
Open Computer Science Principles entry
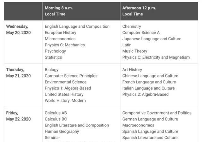click(71, 76)
